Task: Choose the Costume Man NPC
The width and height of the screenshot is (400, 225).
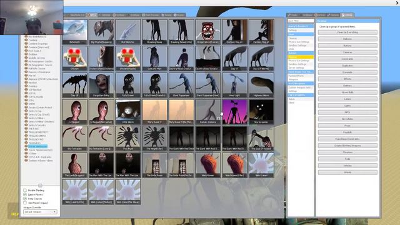Action: [154, 58]
